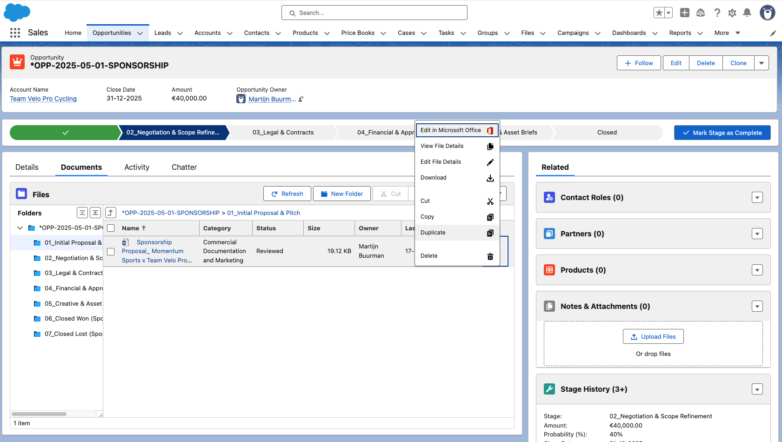
Task: Click the Upload Files button
Action: tap(653, 336)
